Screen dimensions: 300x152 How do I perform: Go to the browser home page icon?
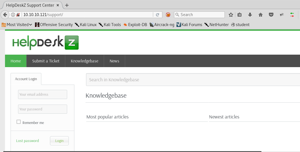pos(261,15)
